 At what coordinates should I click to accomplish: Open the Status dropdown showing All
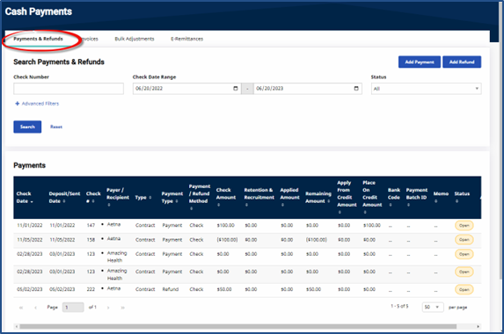(x=427, y=89)
